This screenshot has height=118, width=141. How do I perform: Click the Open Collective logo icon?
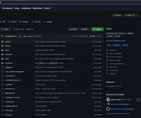tap(108, 109)
